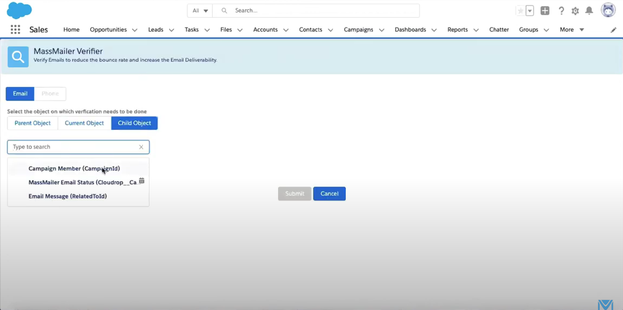The image size is (623, 310).
Task: Expand the Opportunities chevron menu
Action: tap(135, 30)
